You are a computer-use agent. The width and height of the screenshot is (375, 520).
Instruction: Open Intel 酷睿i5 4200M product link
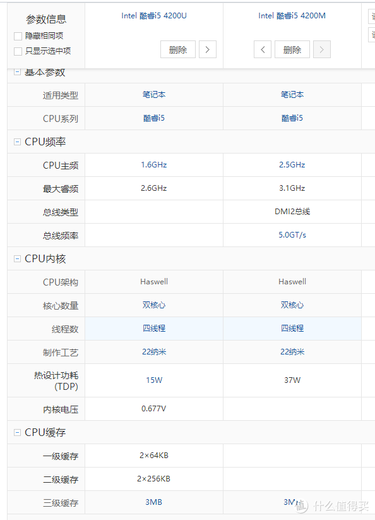click(292, 16)
